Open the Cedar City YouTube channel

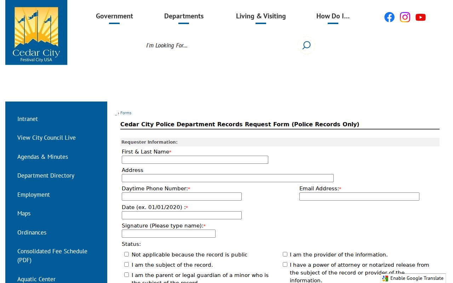click(420, 17)
